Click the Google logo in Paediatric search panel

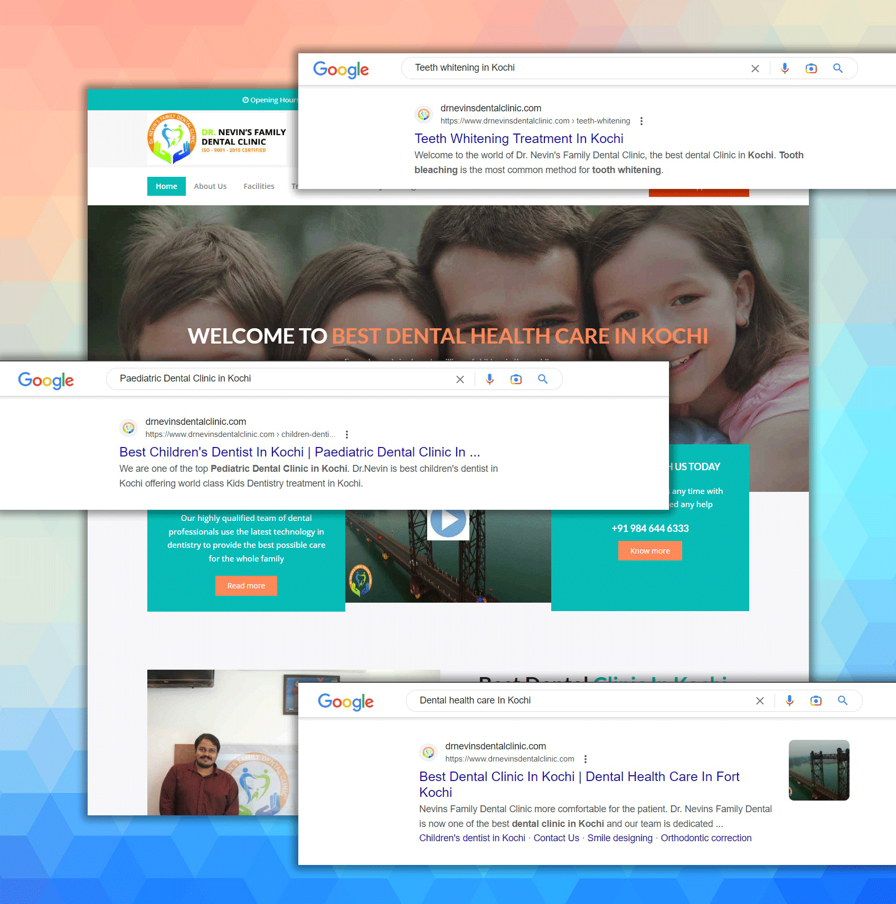pyautogui.click(x=46, y=380)
